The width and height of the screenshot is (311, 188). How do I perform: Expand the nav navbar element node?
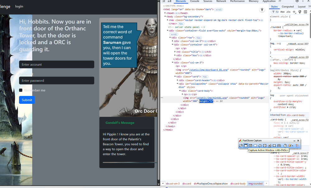(x=168, y=20)
